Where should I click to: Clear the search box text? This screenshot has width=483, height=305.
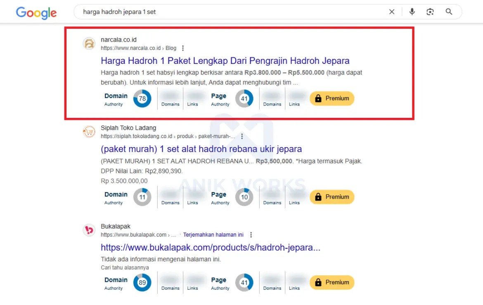[392, 12]
